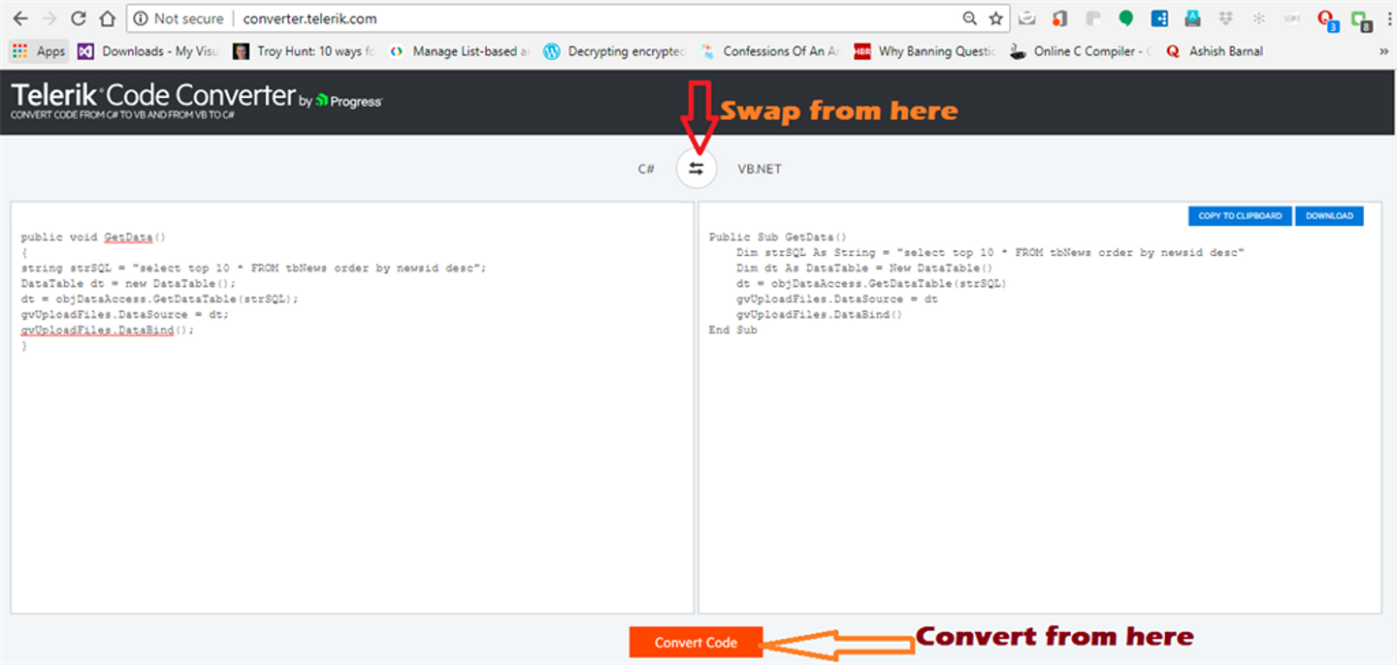Go forward with the browser forward arrow
1397x665 pixels.
49,18
